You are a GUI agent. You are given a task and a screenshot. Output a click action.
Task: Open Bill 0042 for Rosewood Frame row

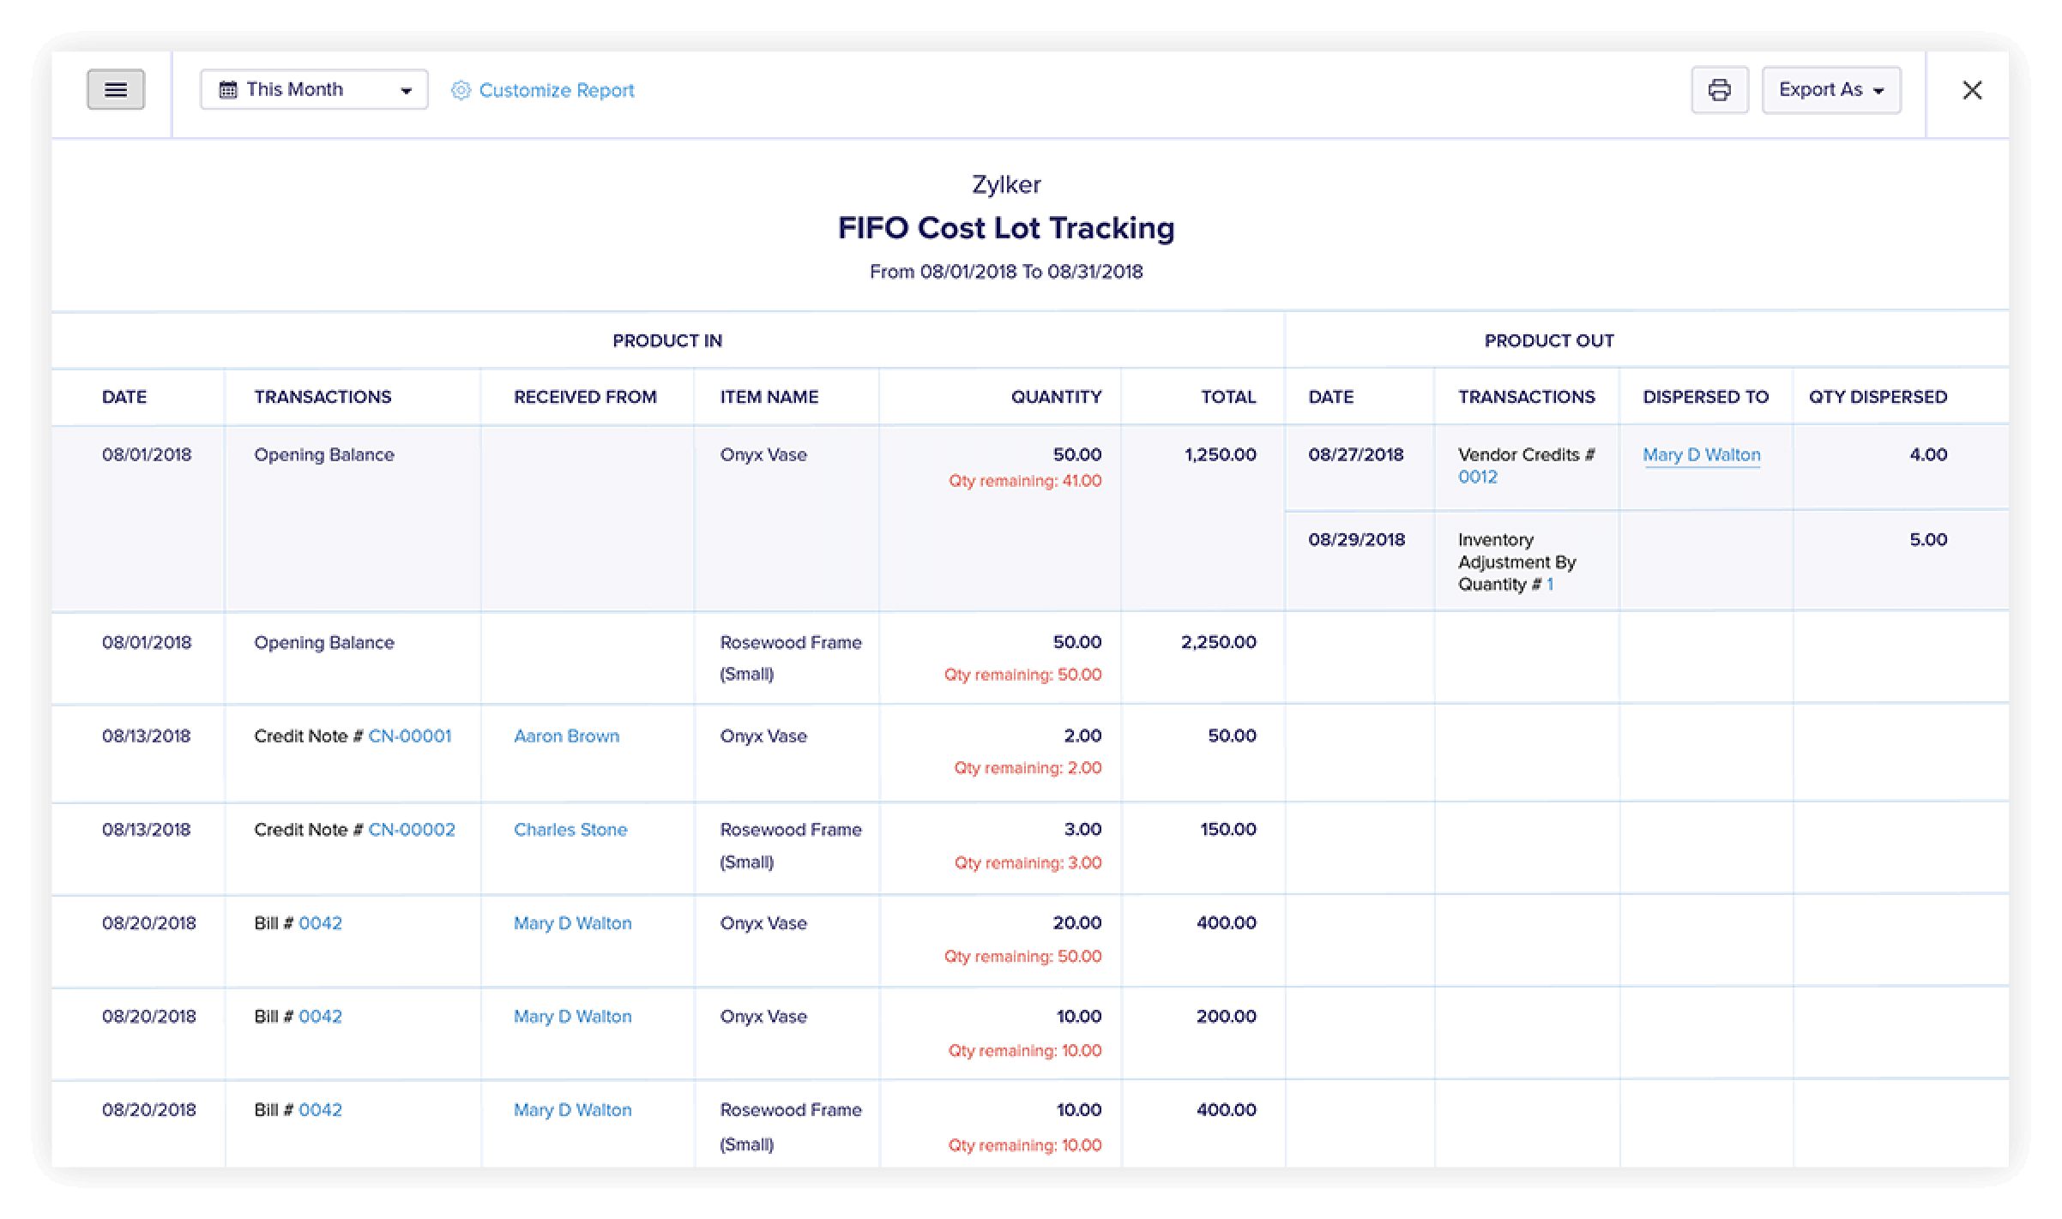pyautogui.click(x=320, y=1109)
